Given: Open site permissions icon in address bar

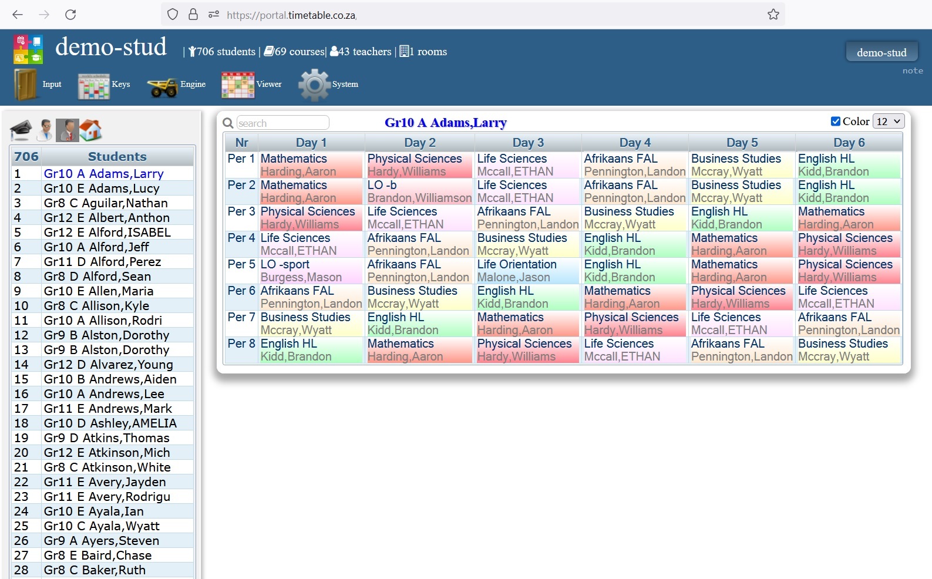Looking at the screenshot, I should click(x=214, y=15).
